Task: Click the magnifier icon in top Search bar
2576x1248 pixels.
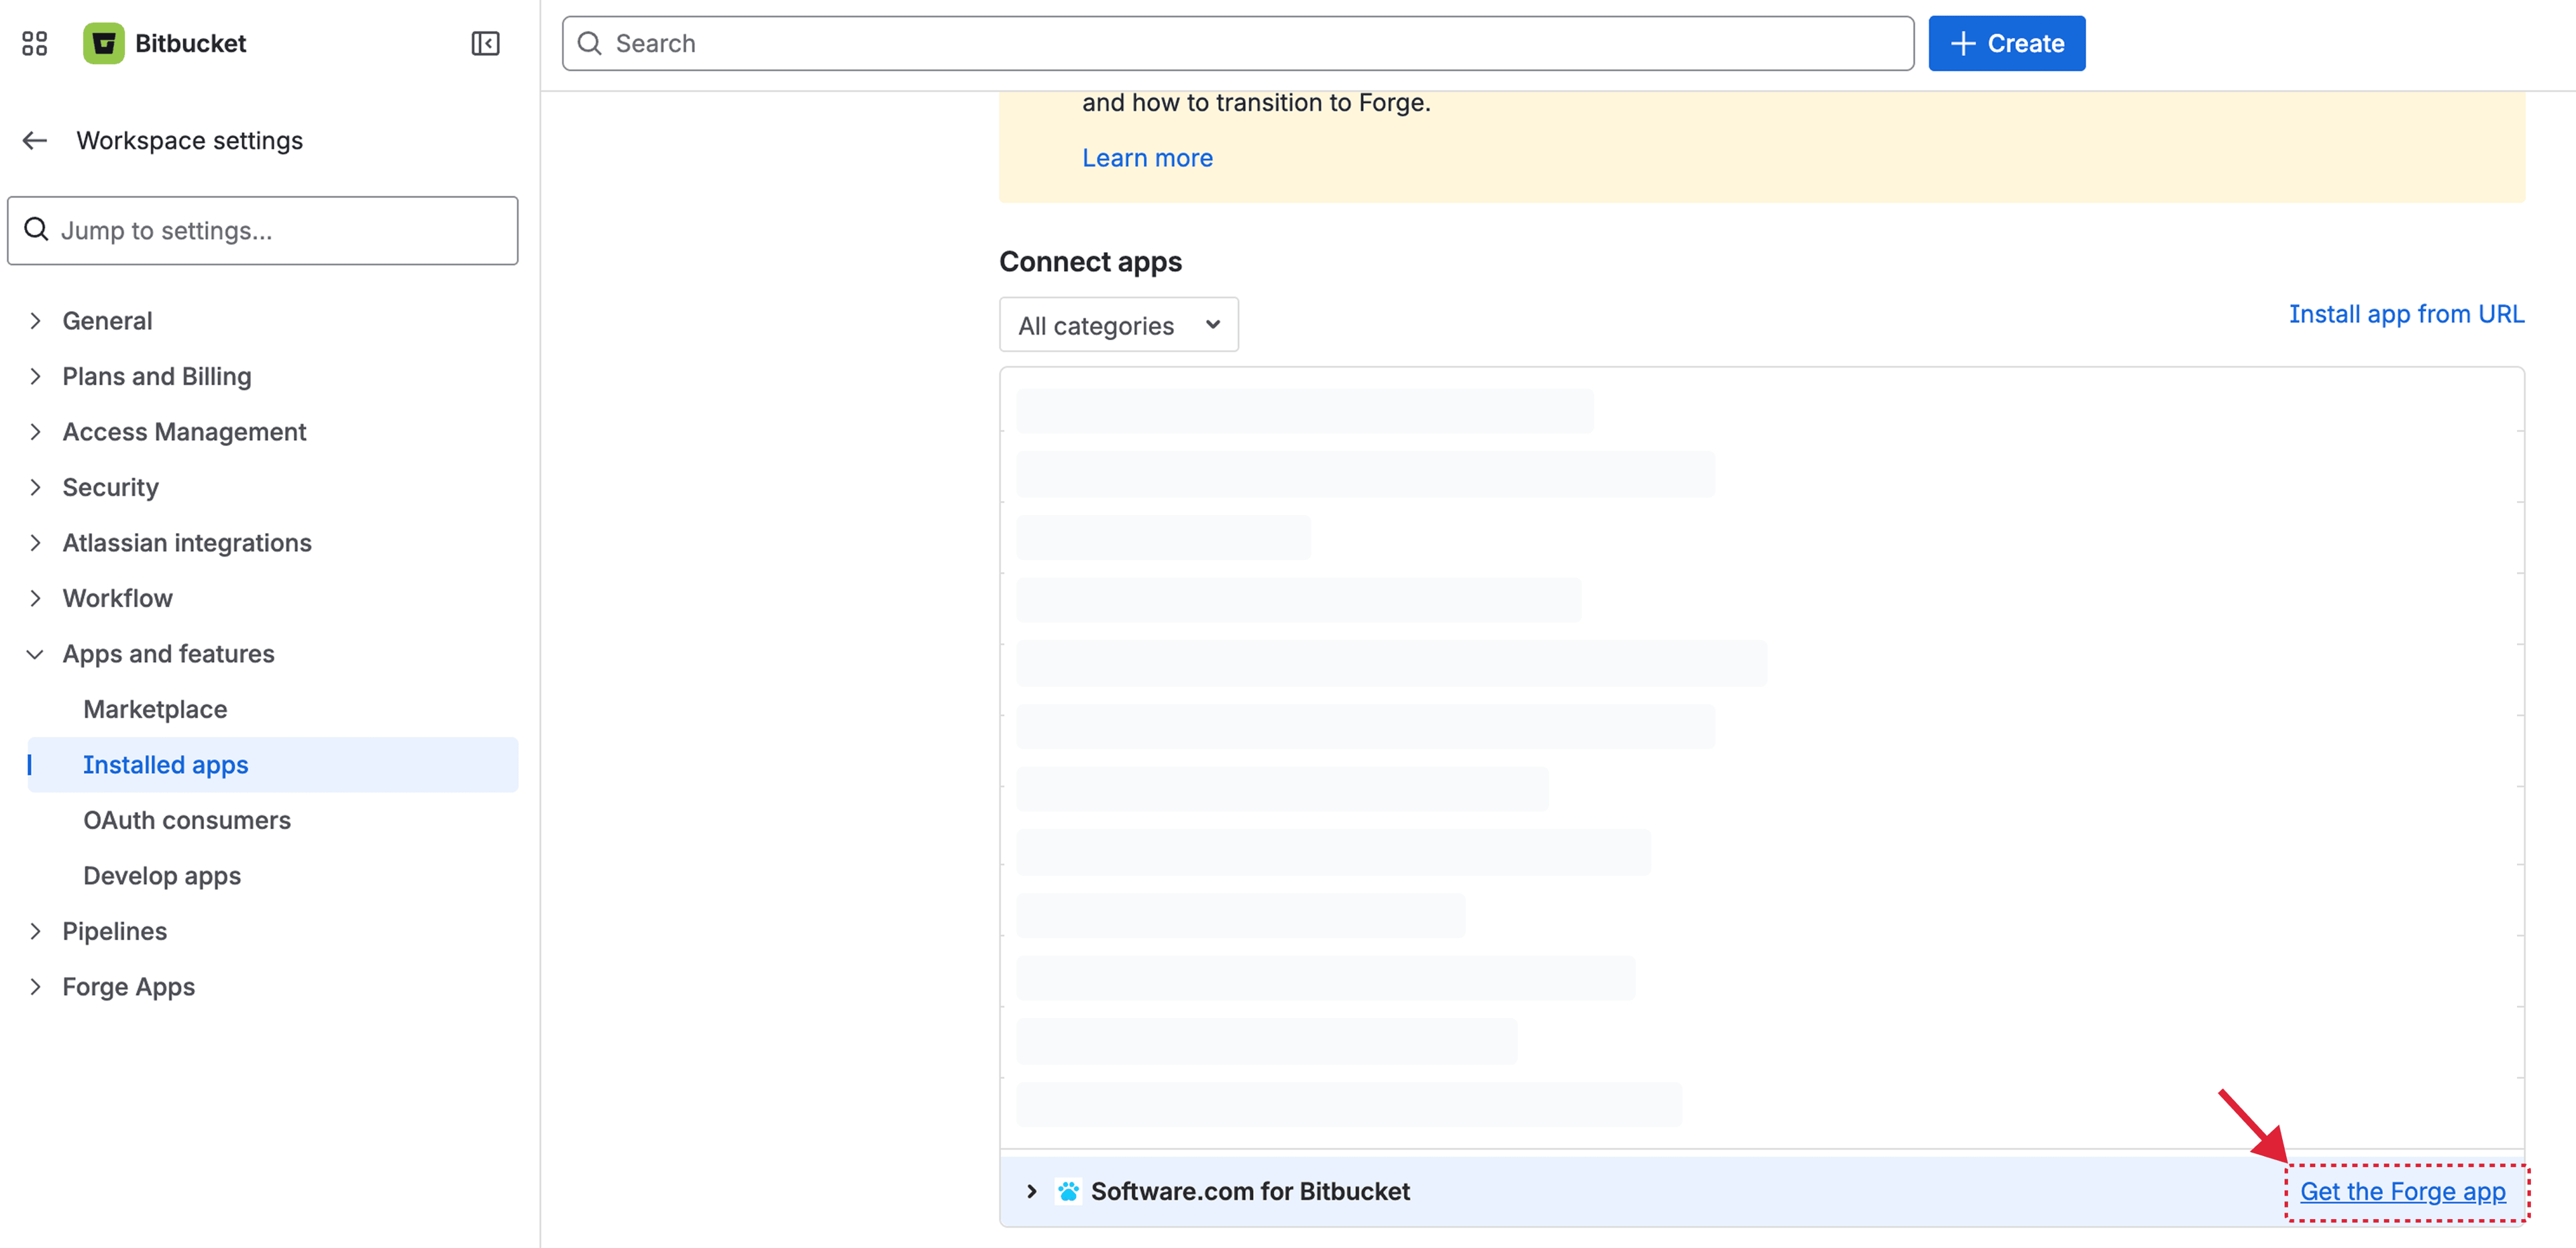Action: click(x=590, y=43)
